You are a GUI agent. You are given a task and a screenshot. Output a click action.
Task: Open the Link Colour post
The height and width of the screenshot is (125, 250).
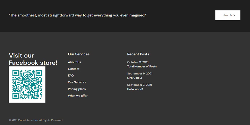[x=135, y=78]
